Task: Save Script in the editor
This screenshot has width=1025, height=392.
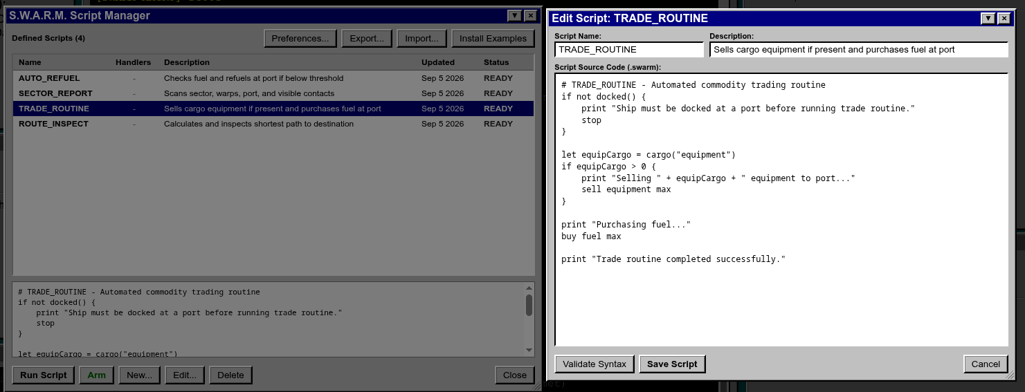Action: [x=672, y=364]
